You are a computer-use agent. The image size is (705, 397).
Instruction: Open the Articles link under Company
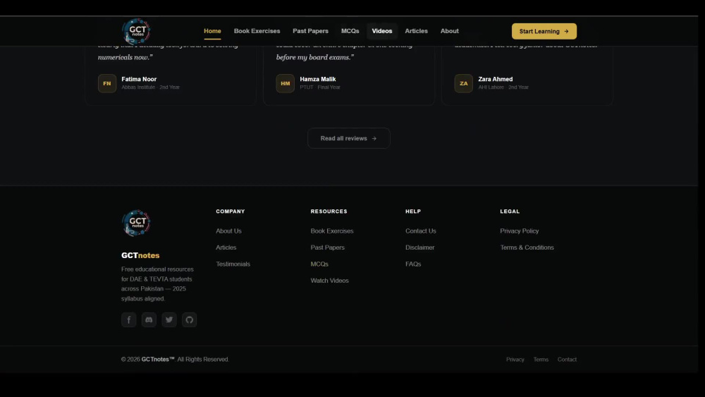[226, 248]
